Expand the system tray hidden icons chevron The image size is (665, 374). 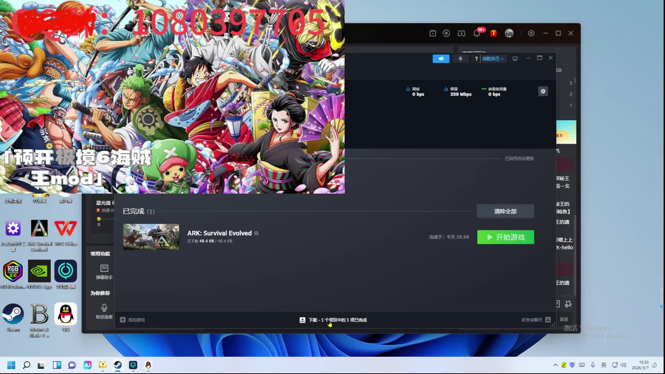click(x=555, y=365)
